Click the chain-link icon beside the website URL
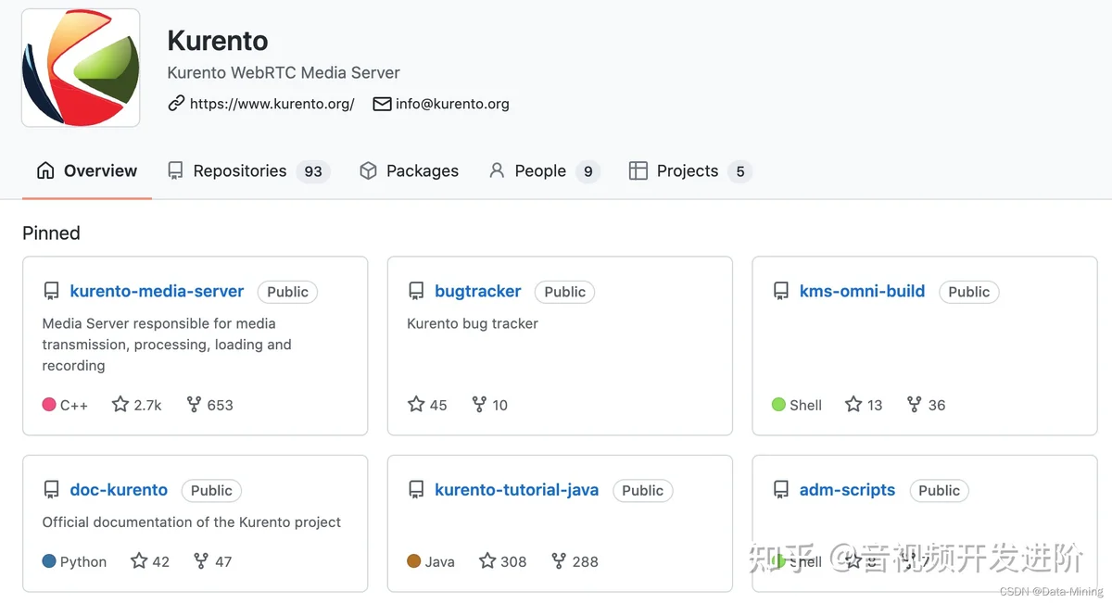 coord(176,104)
